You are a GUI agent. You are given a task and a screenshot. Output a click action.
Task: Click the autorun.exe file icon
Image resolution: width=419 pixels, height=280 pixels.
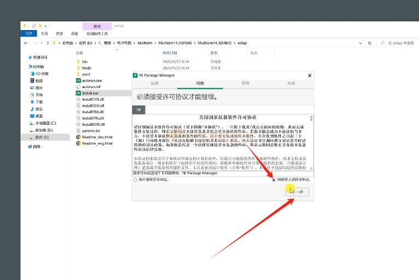pyautogui.click(x=78, y=80)
